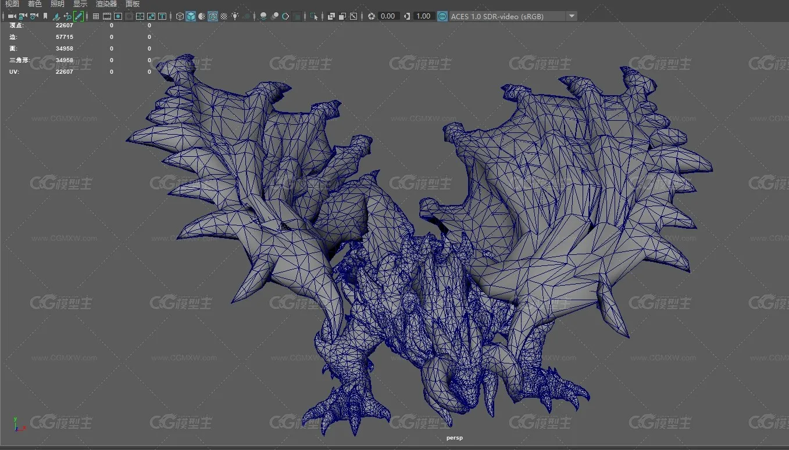Click the Image Plane icon
The image size is (789, 450).
(56, 16)
